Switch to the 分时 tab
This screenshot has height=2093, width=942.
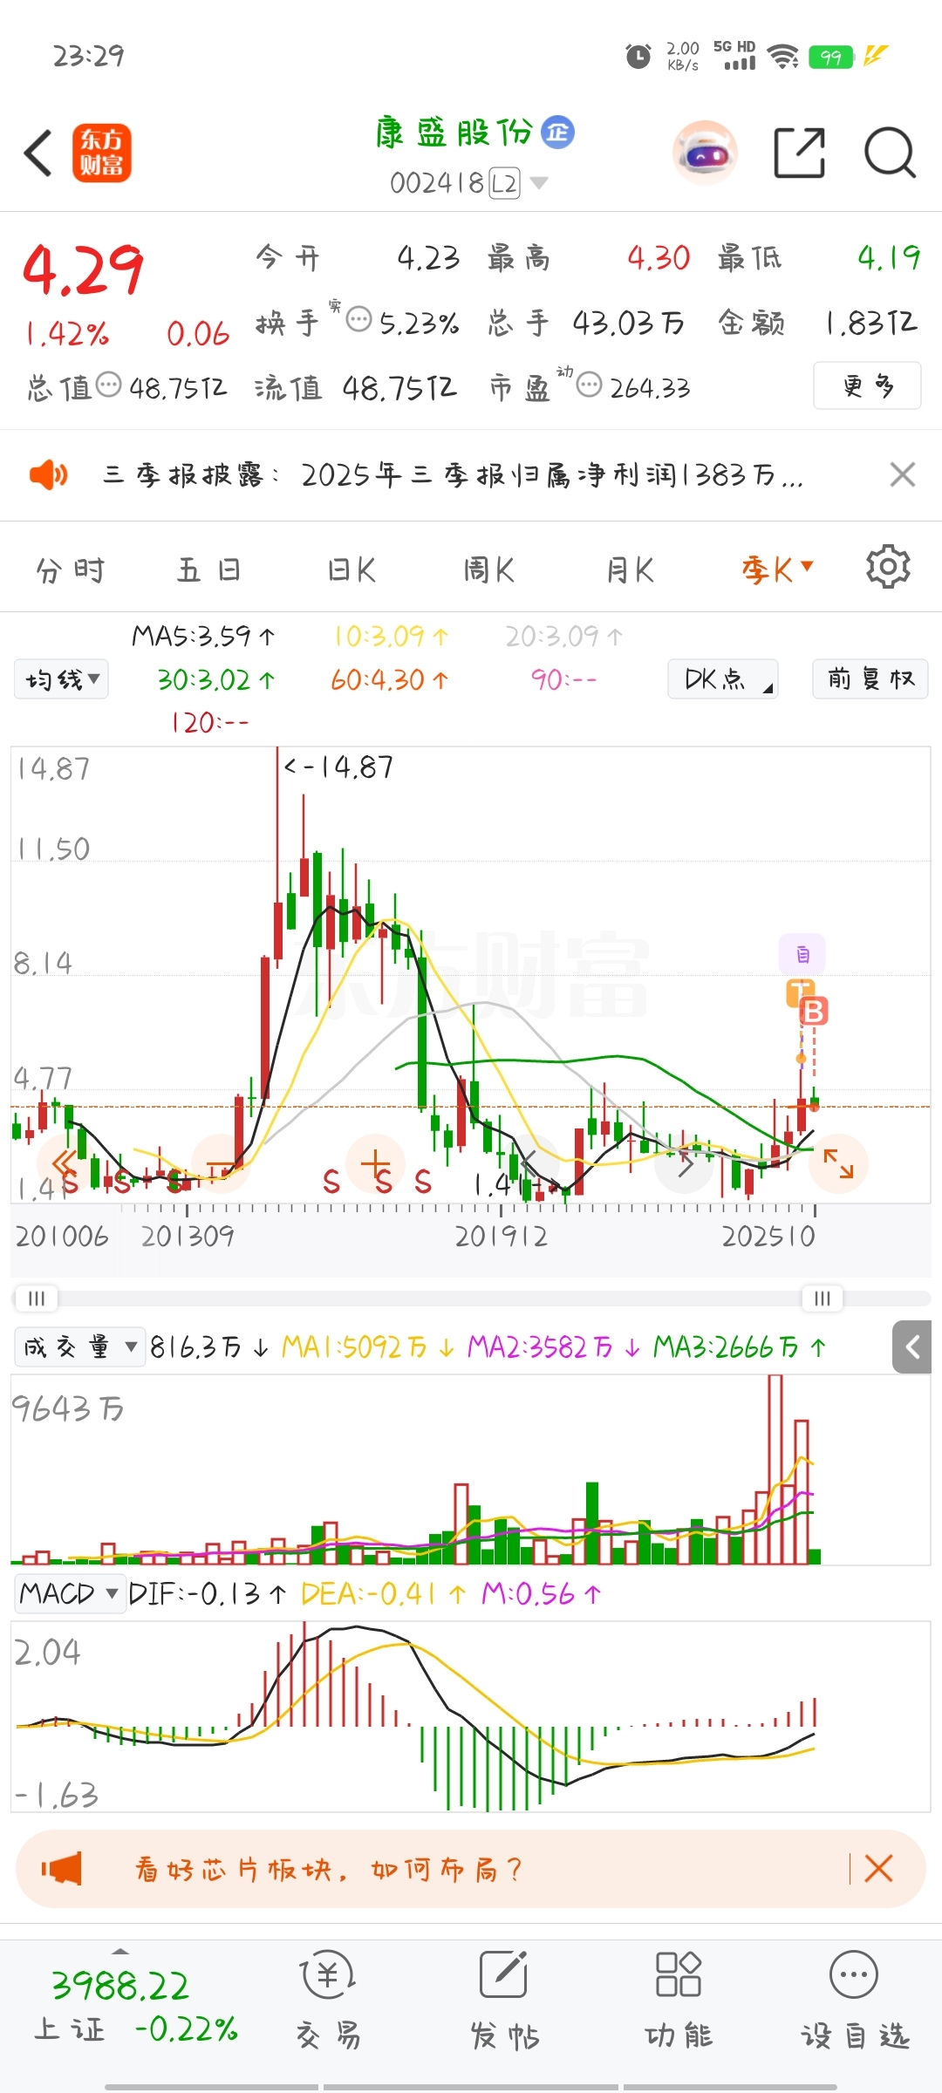[x=71, y=570]
